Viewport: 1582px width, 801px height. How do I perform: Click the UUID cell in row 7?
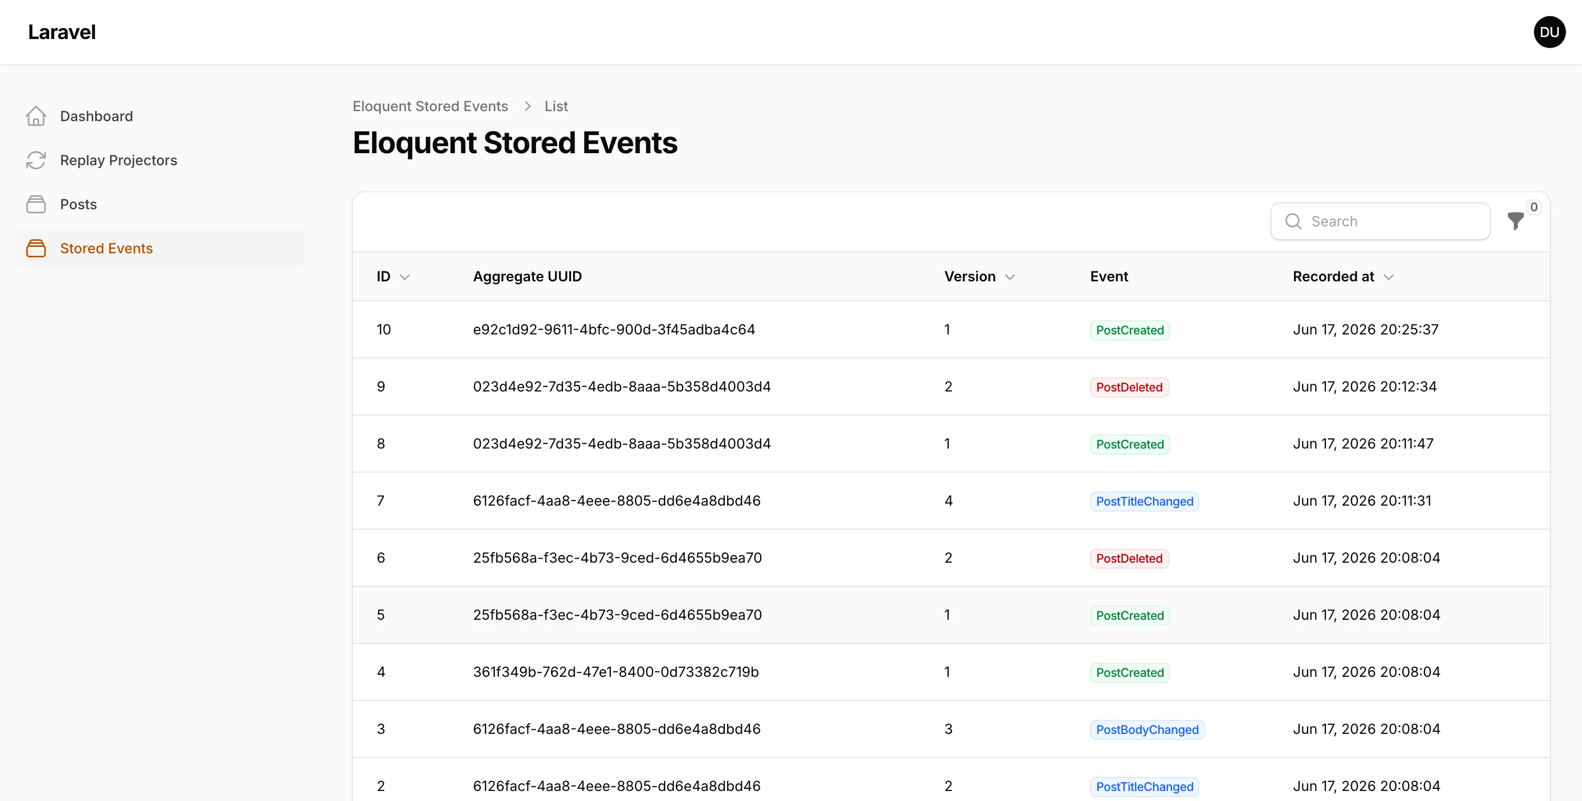[617, 501]
